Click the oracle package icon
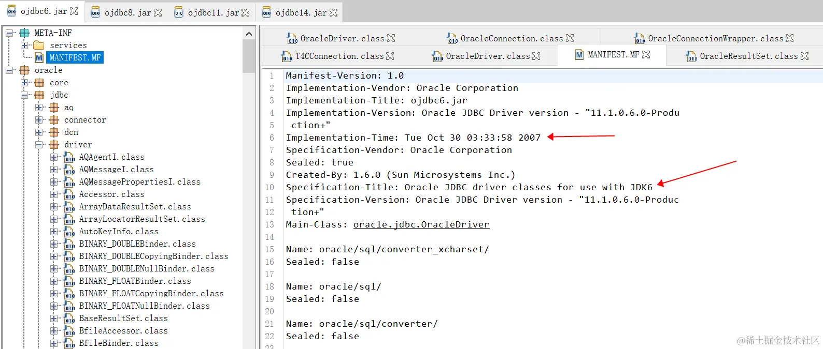This screenshot has height=349, width=823. click(24, 70)
